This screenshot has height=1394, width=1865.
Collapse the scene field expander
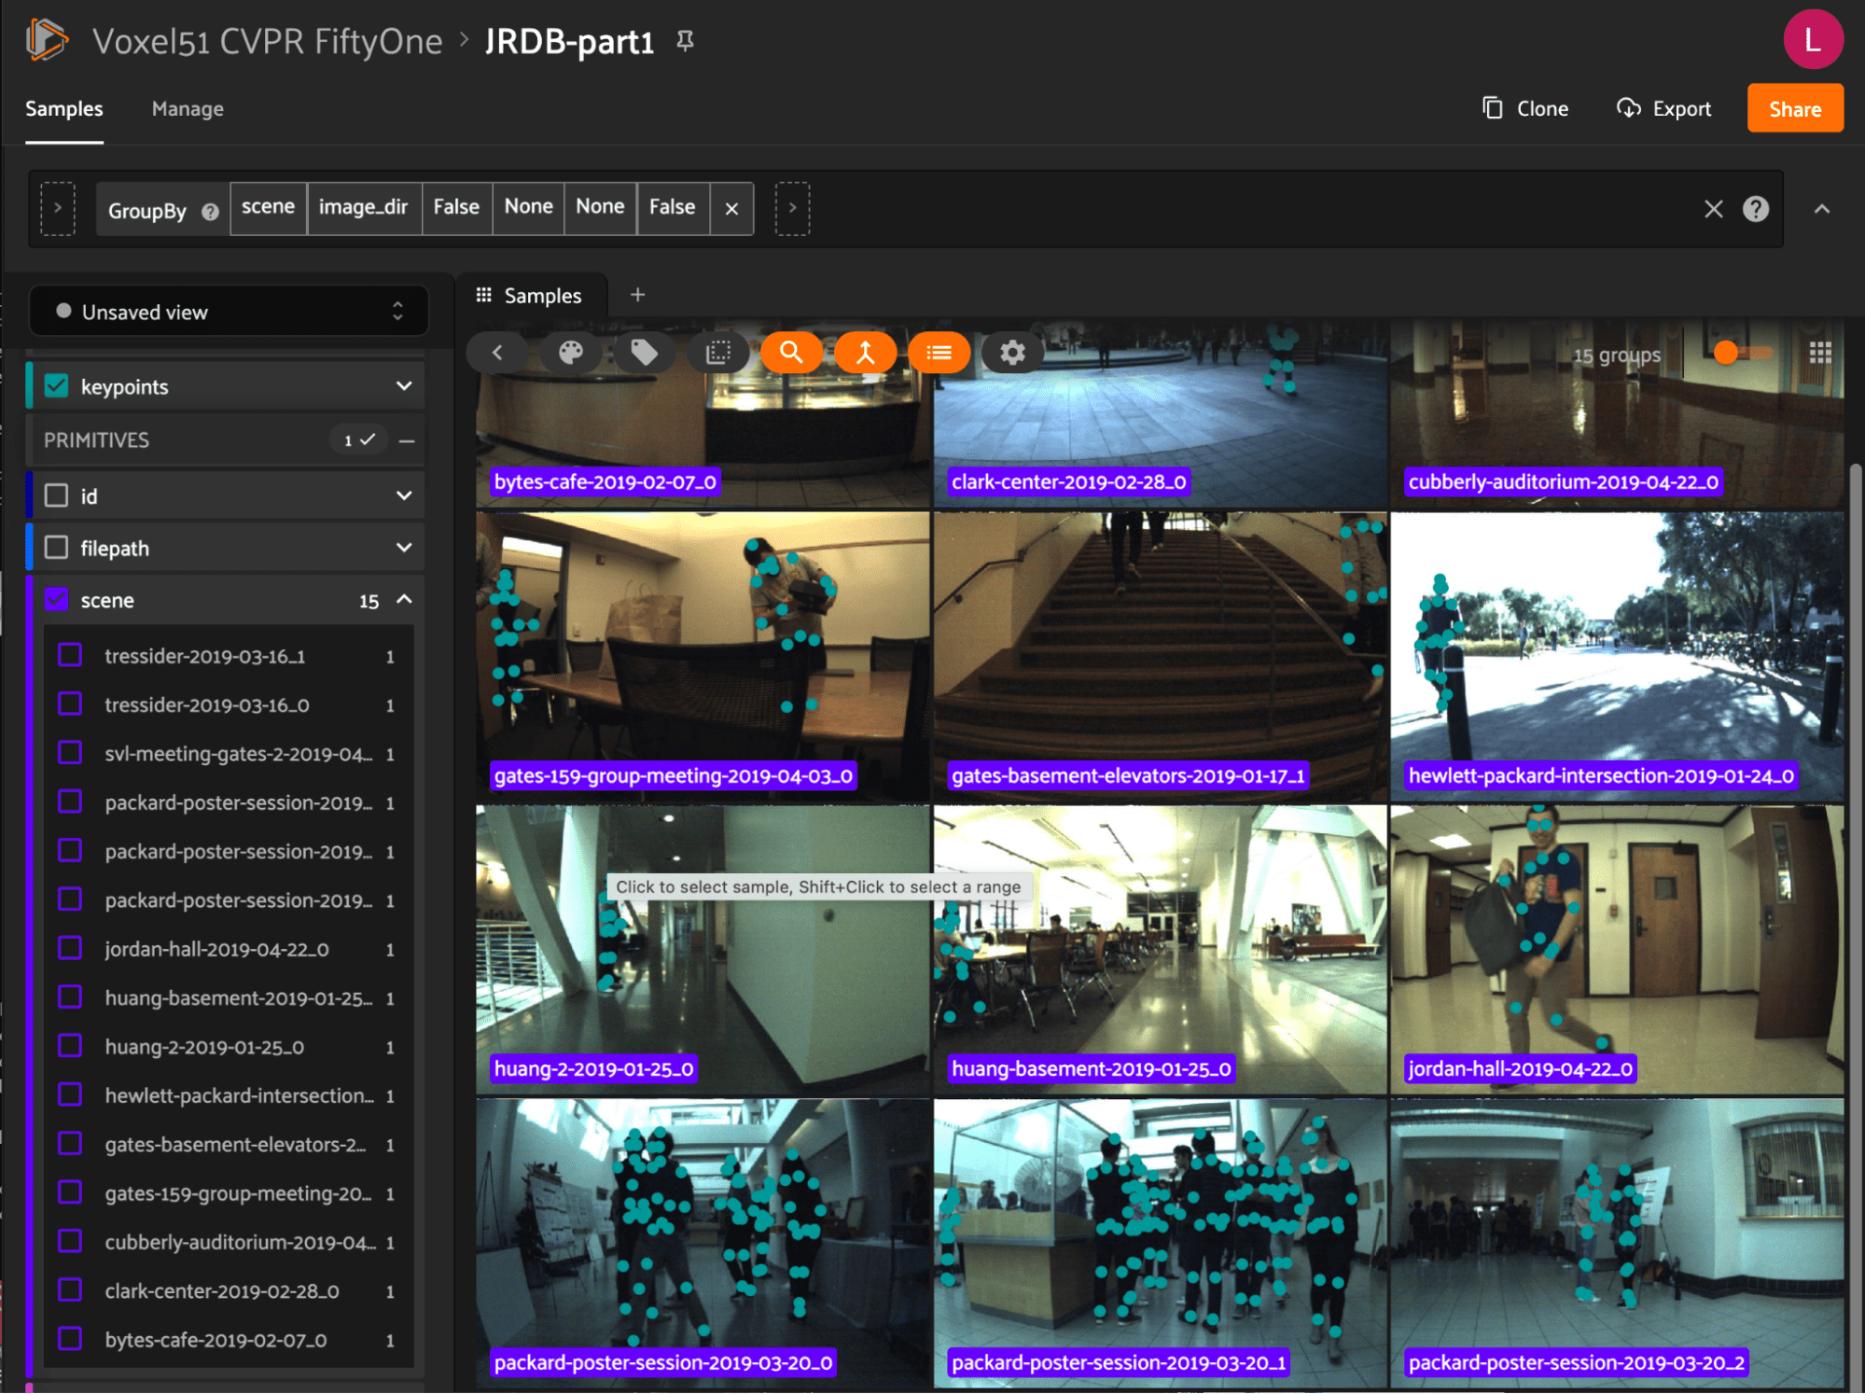point(404,600)
